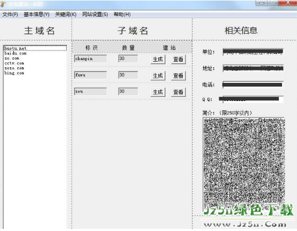Click the 电话 input field
This screenshot has height=231, width=297.
[x=253, y=84]
